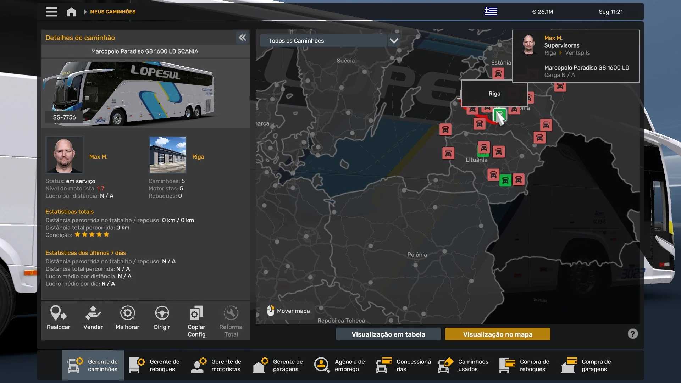Click the Max M. driver name link
This screenshot has width=681, height=383.
tap(98, 157)
